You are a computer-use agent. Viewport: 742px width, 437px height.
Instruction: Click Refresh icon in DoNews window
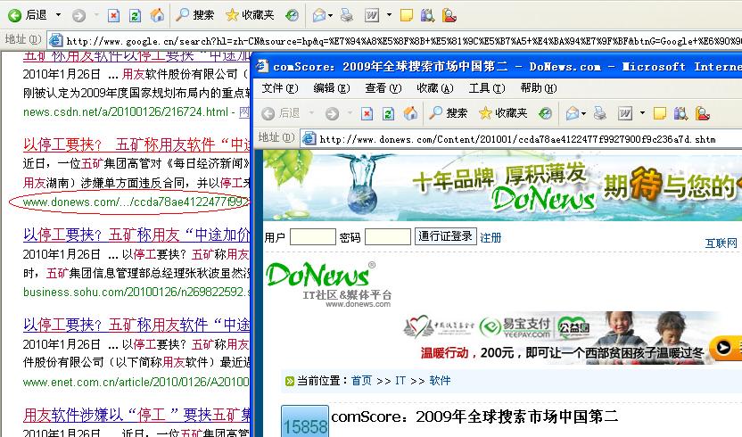[x=388, y=113]
